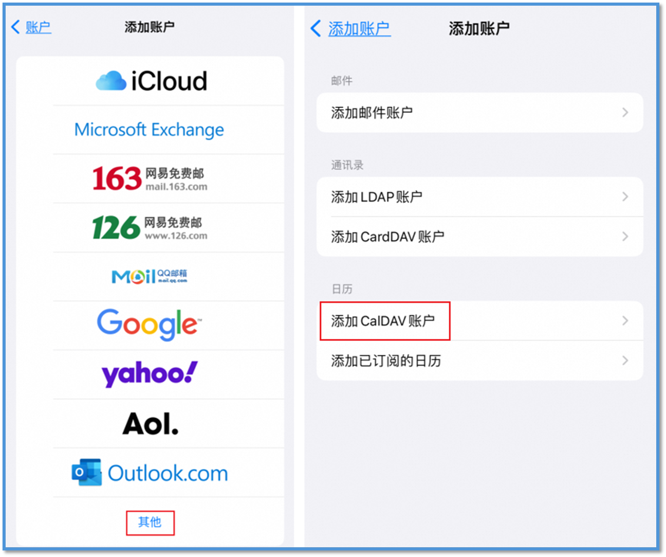Open 添加 LDAP 账户 row

[x=479, y=197]
